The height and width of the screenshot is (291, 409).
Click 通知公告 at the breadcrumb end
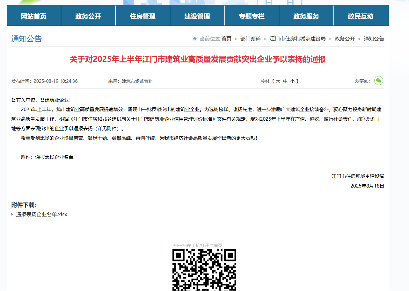(374, 39)
